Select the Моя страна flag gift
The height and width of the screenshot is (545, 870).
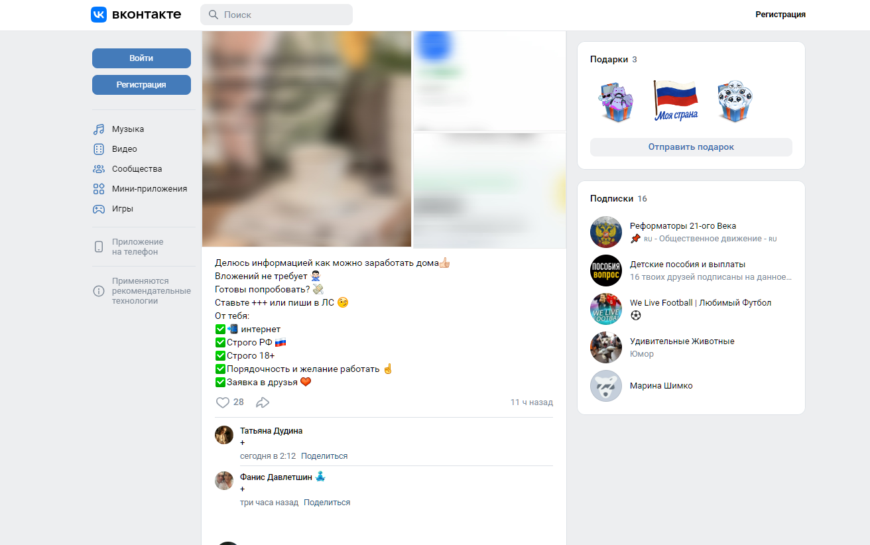click(x=676, y=101)
